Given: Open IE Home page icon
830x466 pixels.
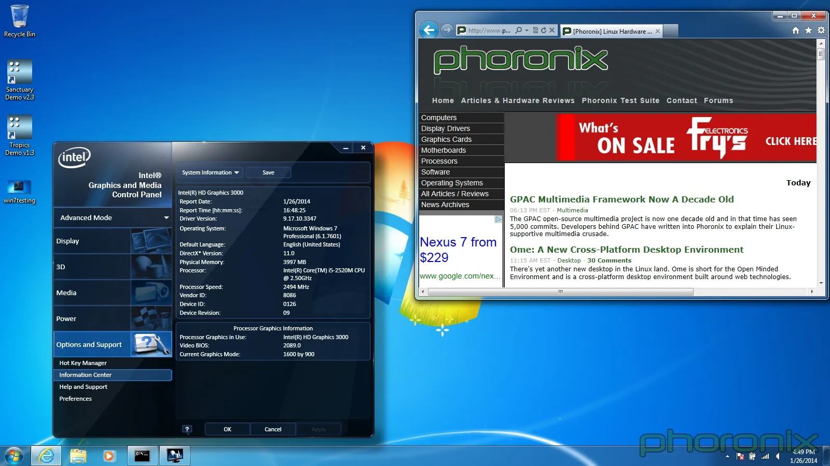Looking at the screenshot, I should (796, 31).
